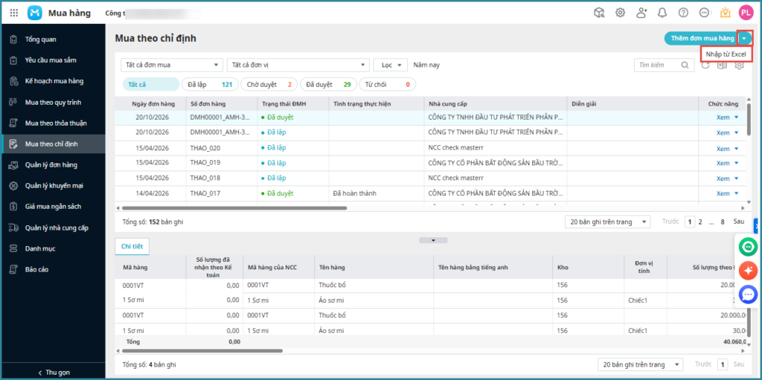
Task: Click the Thêm đơn mua hàng button
Action: (x=702, y=38)
